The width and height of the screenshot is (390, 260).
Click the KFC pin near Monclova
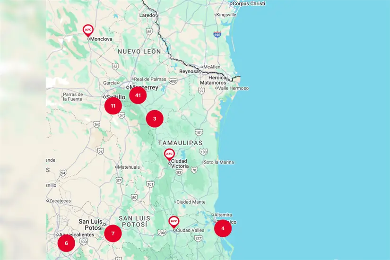(x=88, y=30)
